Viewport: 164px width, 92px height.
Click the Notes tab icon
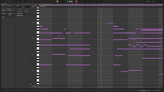pos(18,4)
